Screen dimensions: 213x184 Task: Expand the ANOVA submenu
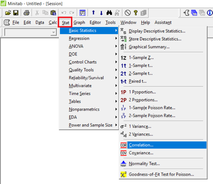(76, 46)
